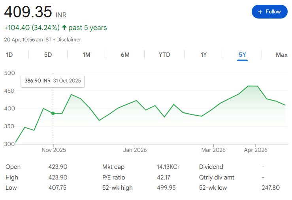
Task: Click the Follow button
Action: (269, 12)
